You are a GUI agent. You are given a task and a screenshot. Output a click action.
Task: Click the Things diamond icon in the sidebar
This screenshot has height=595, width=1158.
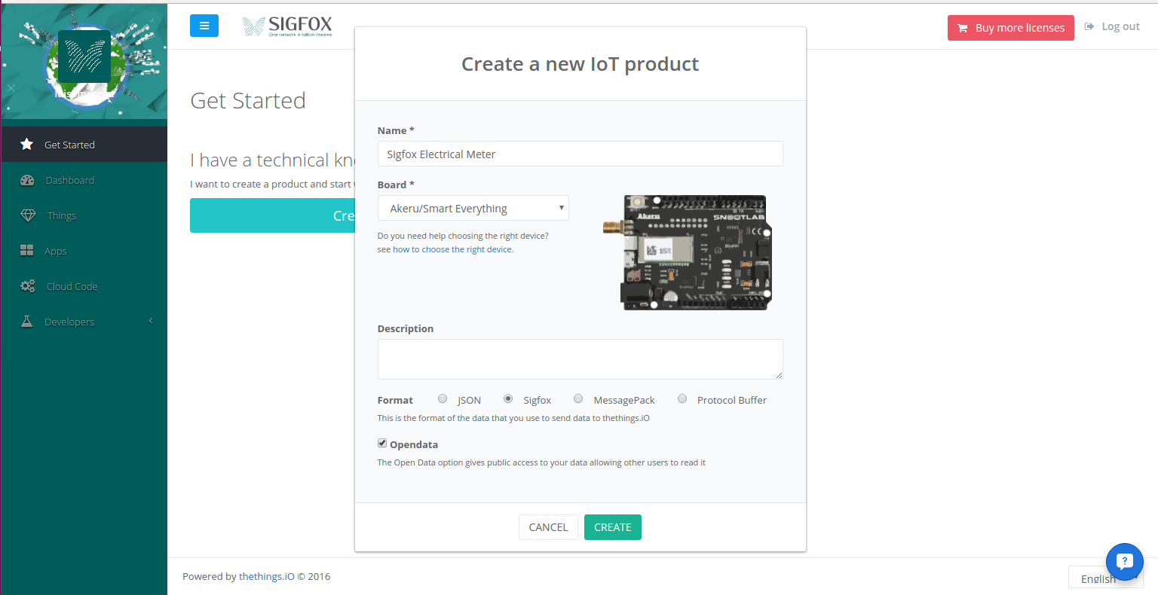28,215
